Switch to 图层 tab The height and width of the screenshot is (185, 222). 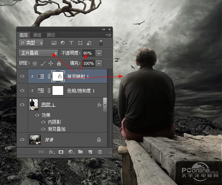tap(24, 35)
